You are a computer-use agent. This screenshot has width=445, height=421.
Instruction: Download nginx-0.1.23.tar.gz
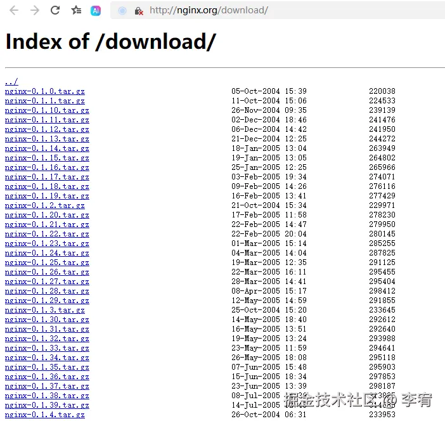click(x=47, y=243)
